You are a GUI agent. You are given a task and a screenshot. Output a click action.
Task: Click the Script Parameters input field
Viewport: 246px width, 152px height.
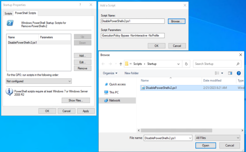click(133, 36)
